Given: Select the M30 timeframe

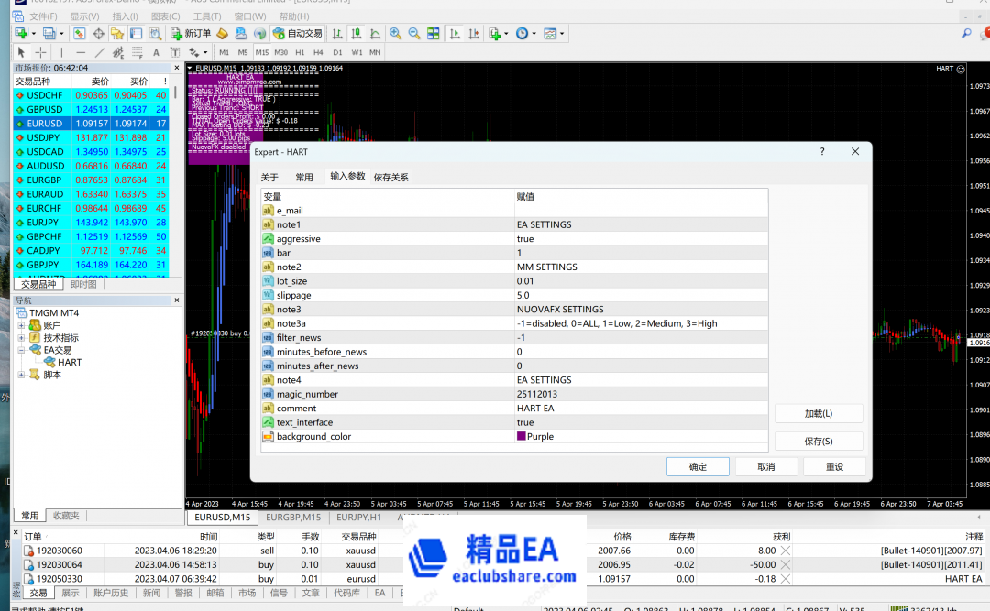Looking at the screenshot, I should [280, 52].
